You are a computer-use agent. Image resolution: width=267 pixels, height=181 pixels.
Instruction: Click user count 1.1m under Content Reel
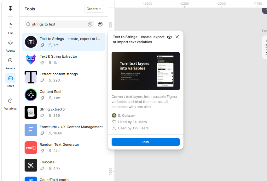click(x=56, y=98)
